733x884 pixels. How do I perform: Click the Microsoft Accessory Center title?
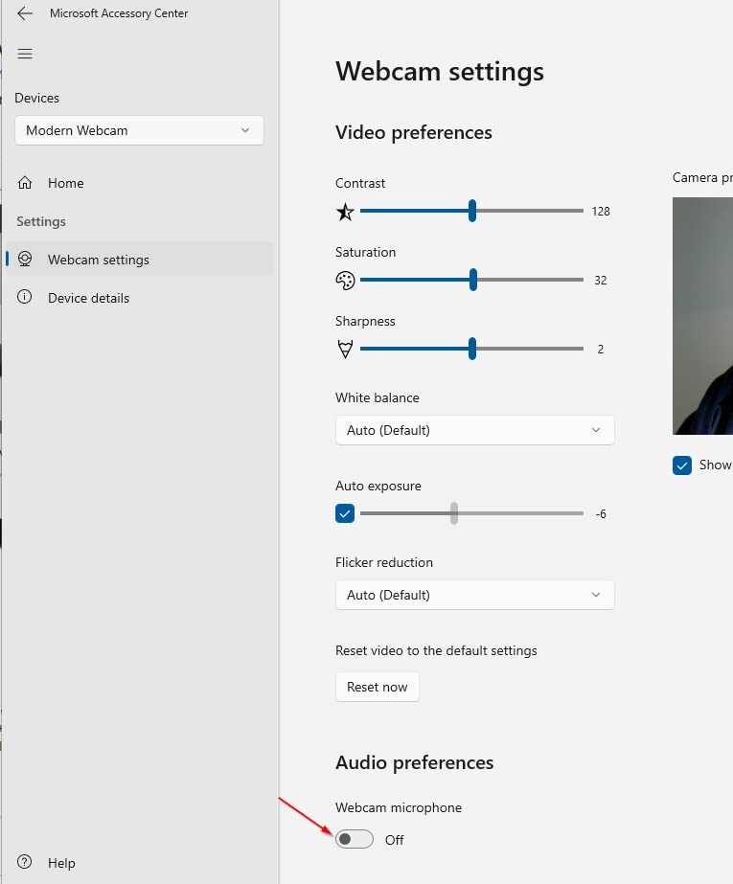tap(119, 13)
